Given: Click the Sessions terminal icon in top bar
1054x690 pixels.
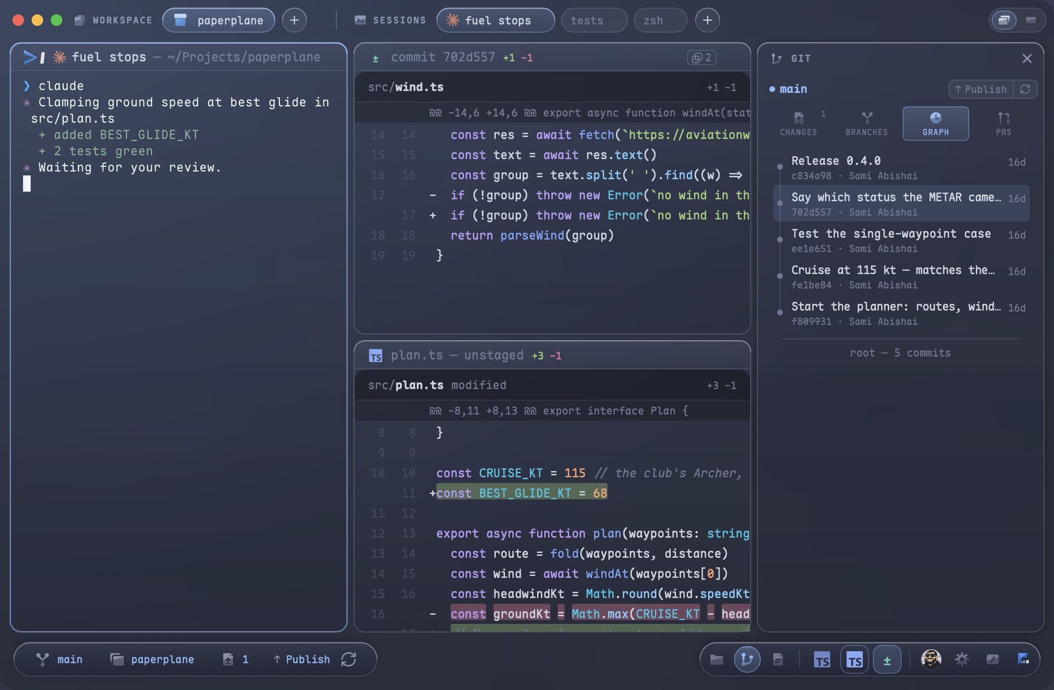Looking at the screenshot, I should pyautogui.click(x=360, y=20).
